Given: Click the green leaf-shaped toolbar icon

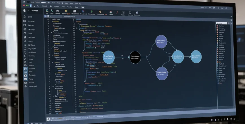Looking at the screenshot, I should click(91, 12).
